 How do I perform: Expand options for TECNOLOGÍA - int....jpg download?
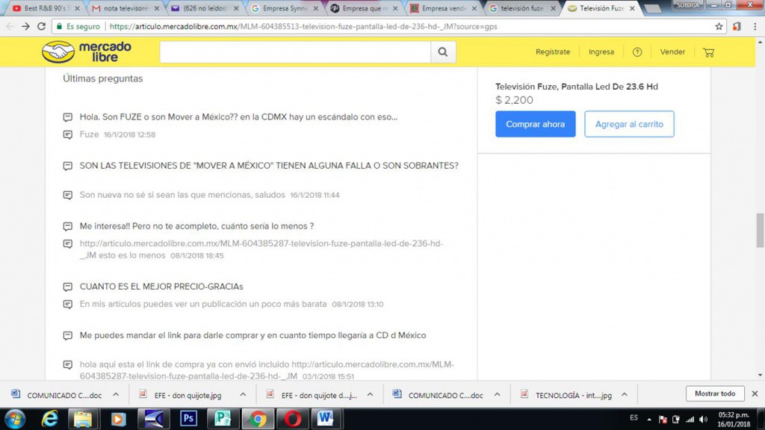tap(625, 395)
